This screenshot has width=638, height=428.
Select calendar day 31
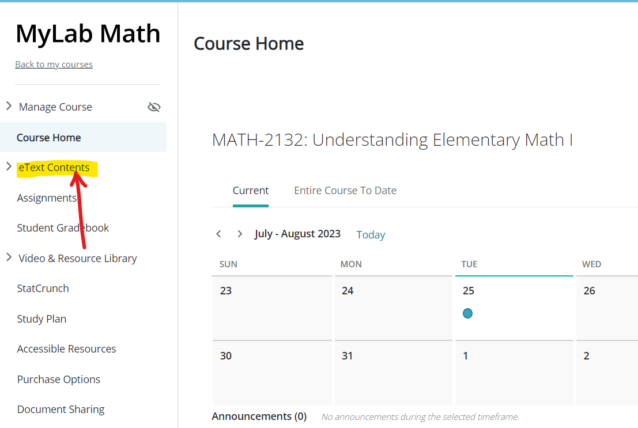[394, 373]
